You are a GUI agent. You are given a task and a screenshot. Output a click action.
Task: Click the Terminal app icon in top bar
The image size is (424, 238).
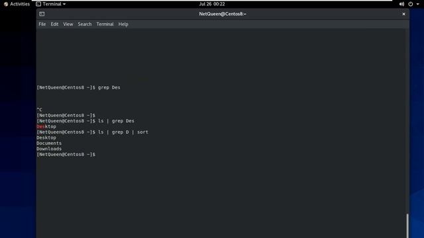[38, 4]
